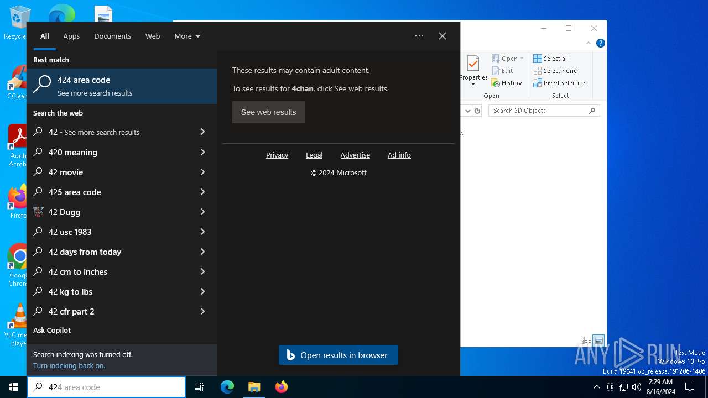Screen dimensions: 708x398
Task: Open the network tray icon
Action: [623, 387]
